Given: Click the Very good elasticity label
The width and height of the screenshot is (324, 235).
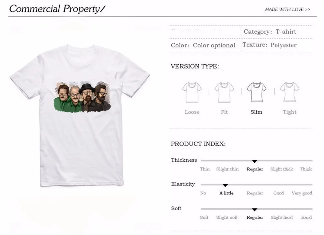Looking at the screenshot, I should [x=302, y=193].
